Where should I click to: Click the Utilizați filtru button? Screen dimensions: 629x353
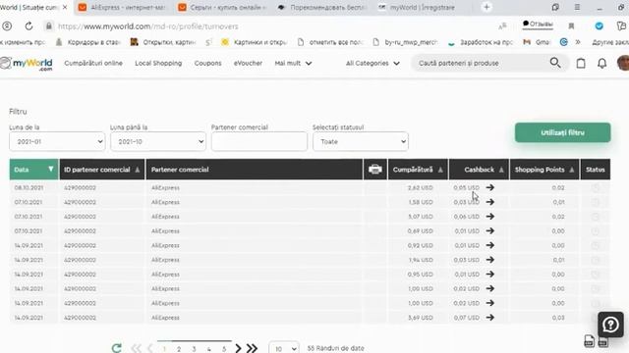click(562, 132)
